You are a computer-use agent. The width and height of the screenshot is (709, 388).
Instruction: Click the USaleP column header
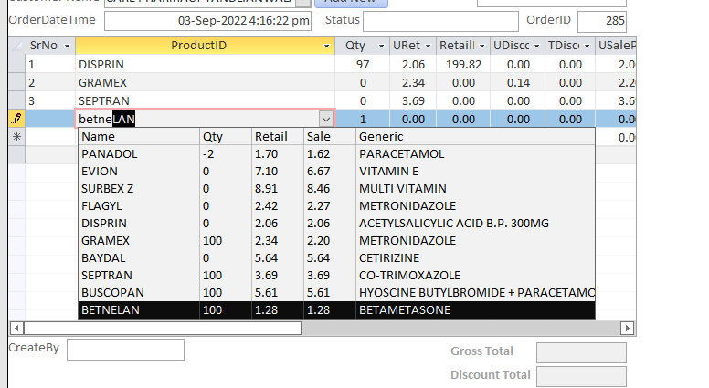616,46
